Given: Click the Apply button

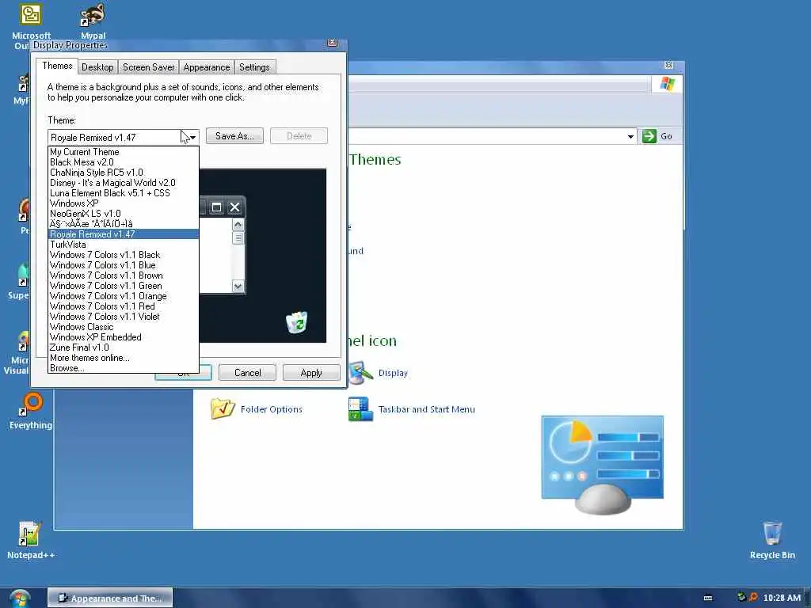Looking at the screenshot, I should (x=310, y=373).
